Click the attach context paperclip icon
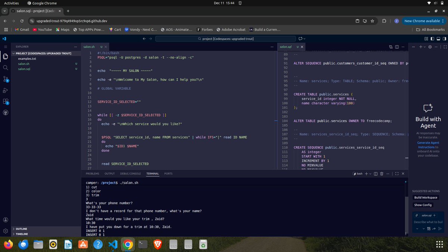 pyautogui.click(x=416, y=215)
